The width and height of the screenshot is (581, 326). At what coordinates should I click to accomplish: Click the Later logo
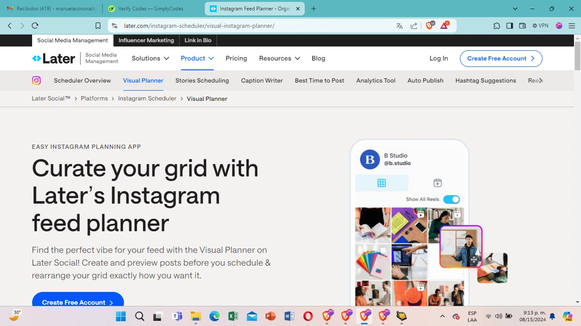click(53, 58)
